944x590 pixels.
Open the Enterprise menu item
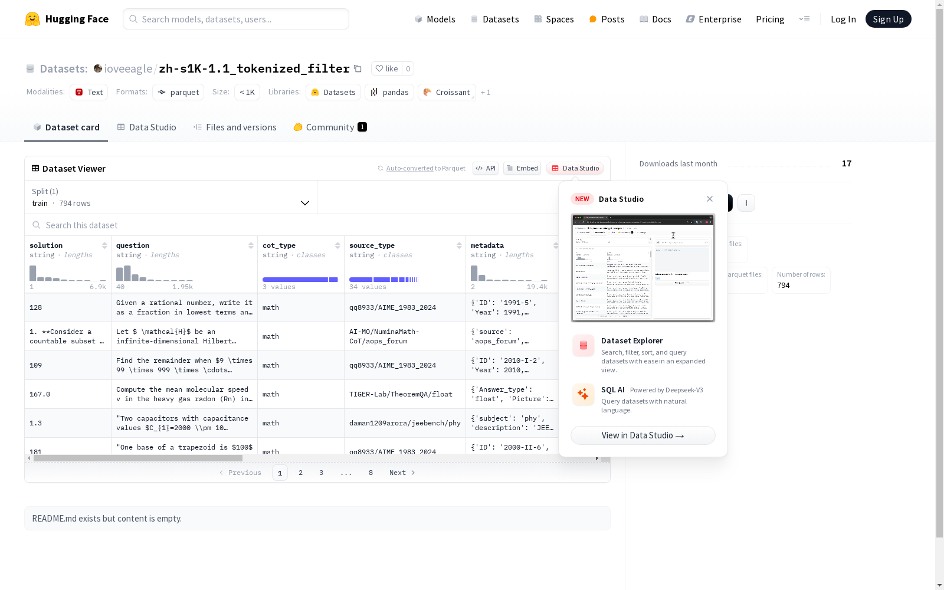point(713,19)
